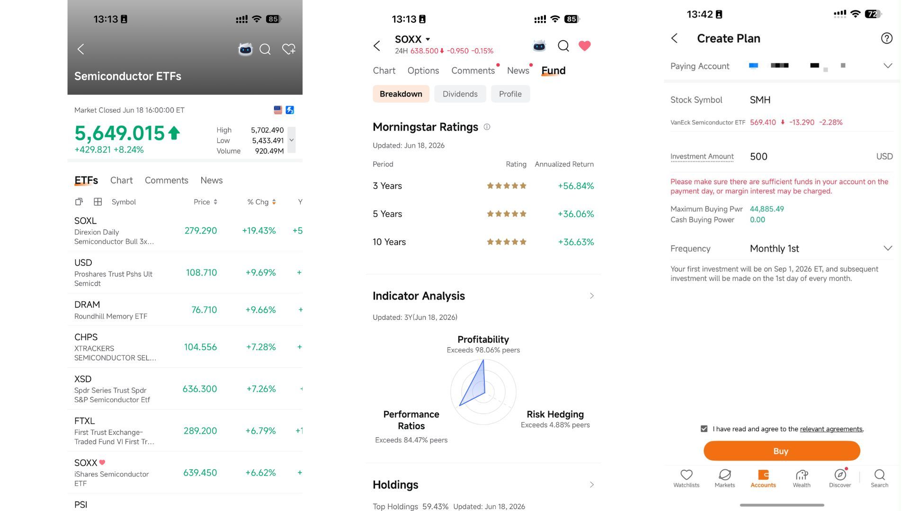Select the Dividends pill
This screenshot has height=511, width=909.
(460, 94)
